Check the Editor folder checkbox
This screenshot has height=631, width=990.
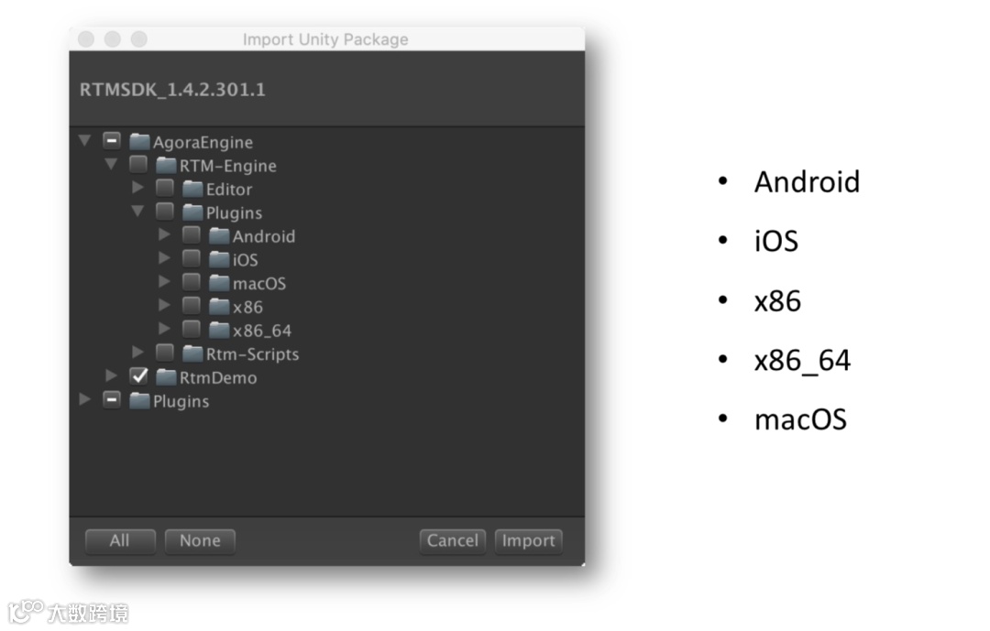(x=165, y=188)
